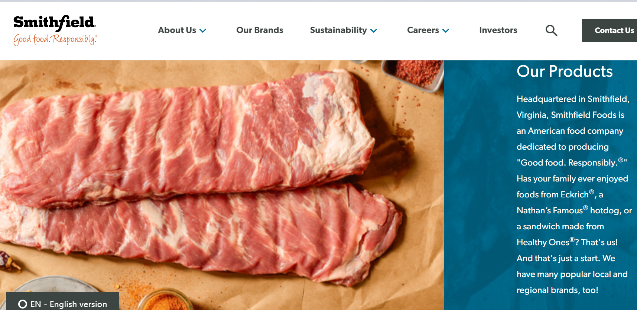Open the search magnifier icon
Image resolution: width=637 pixels, height=310 pixels.
tap(551, 30)
